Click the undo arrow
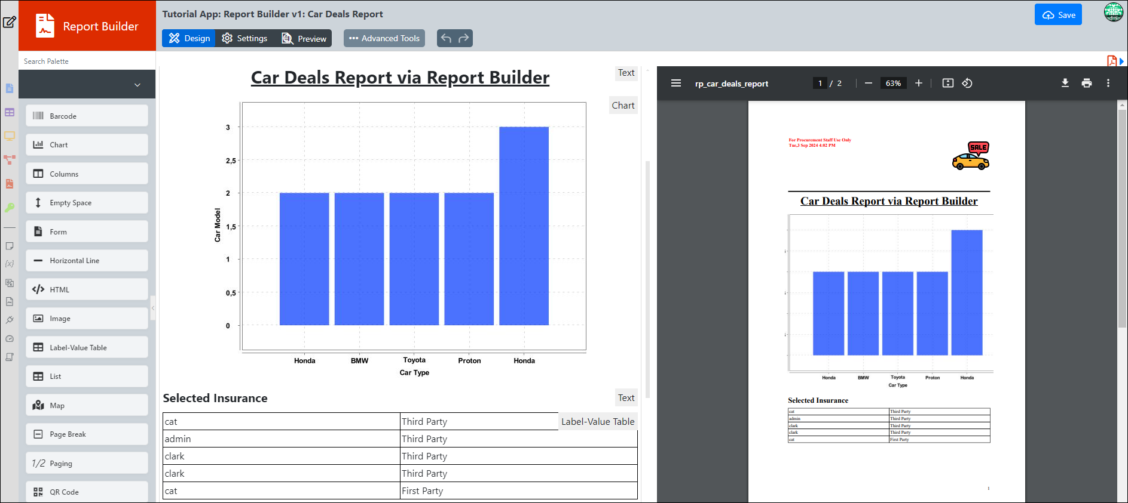The width and height of the screenshot is (1128, 503). [x=446, y=38]
